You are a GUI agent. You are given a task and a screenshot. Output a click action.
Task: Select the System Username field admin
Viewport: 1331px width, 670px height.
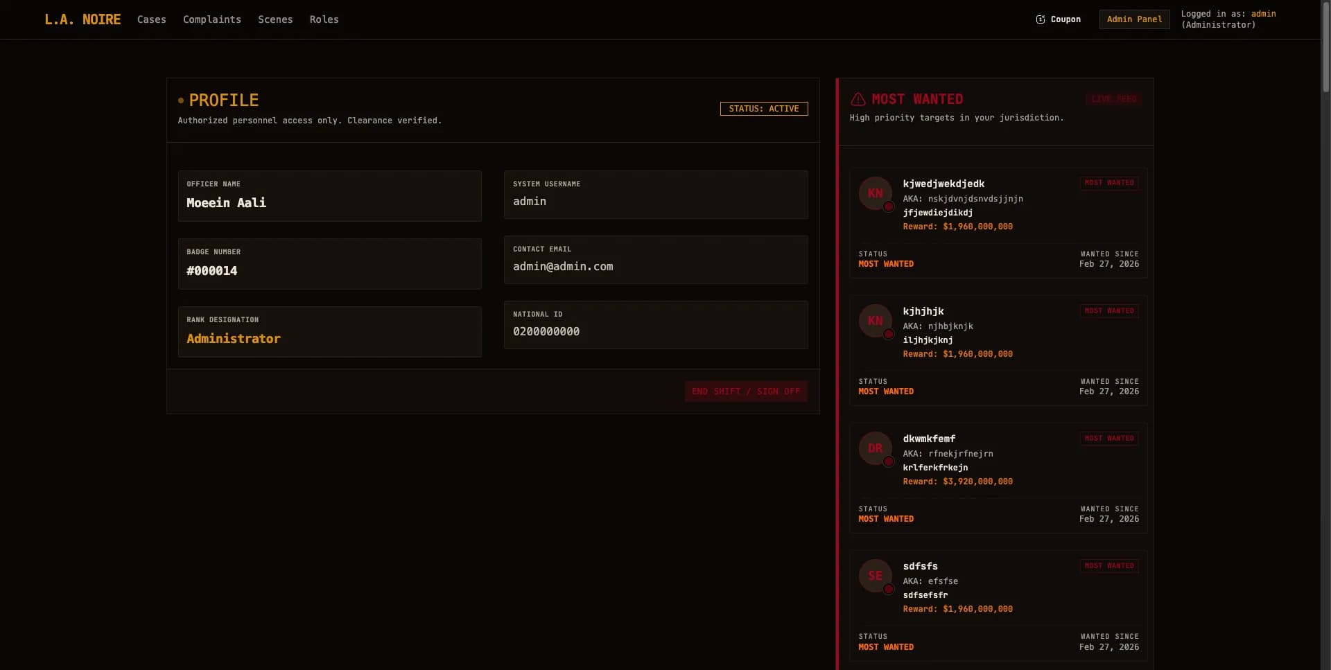[x=656, y=195]
